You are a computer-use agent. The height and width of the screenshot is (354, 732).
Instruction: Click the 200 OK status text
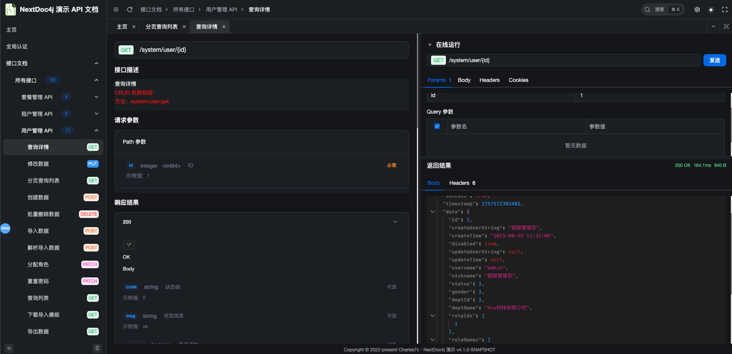click(x=683, y=165)
